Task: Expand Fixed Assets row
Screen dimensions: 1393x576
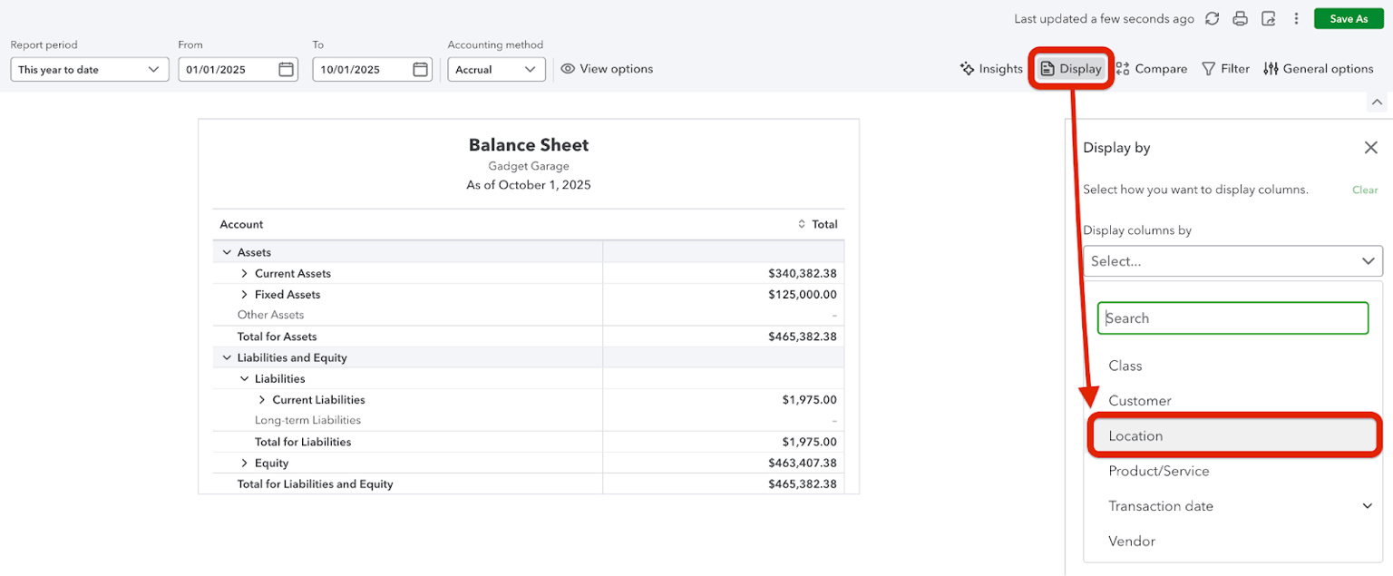Action: [244, 294]
